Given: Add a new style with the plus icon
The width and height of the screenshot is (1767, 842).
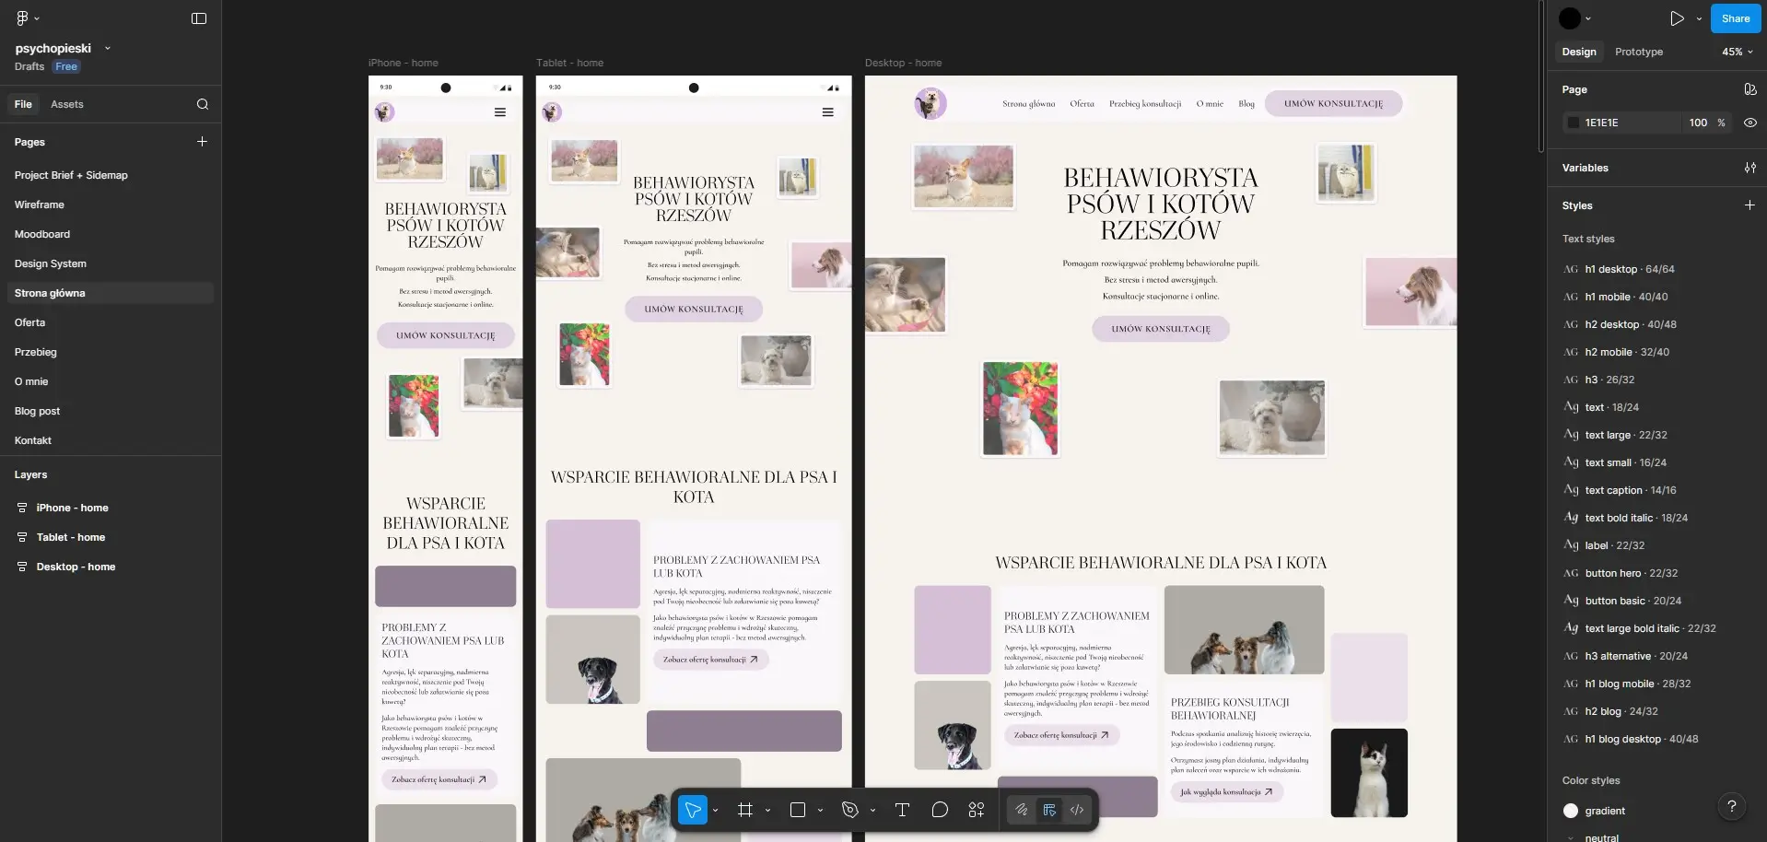Looking at the screenshot, I should (1750, 205).
